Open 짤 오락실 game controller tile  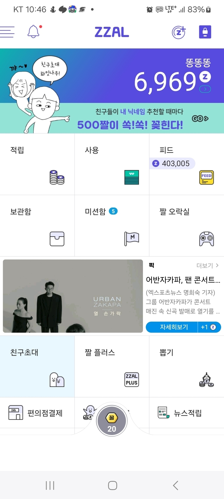186,226
